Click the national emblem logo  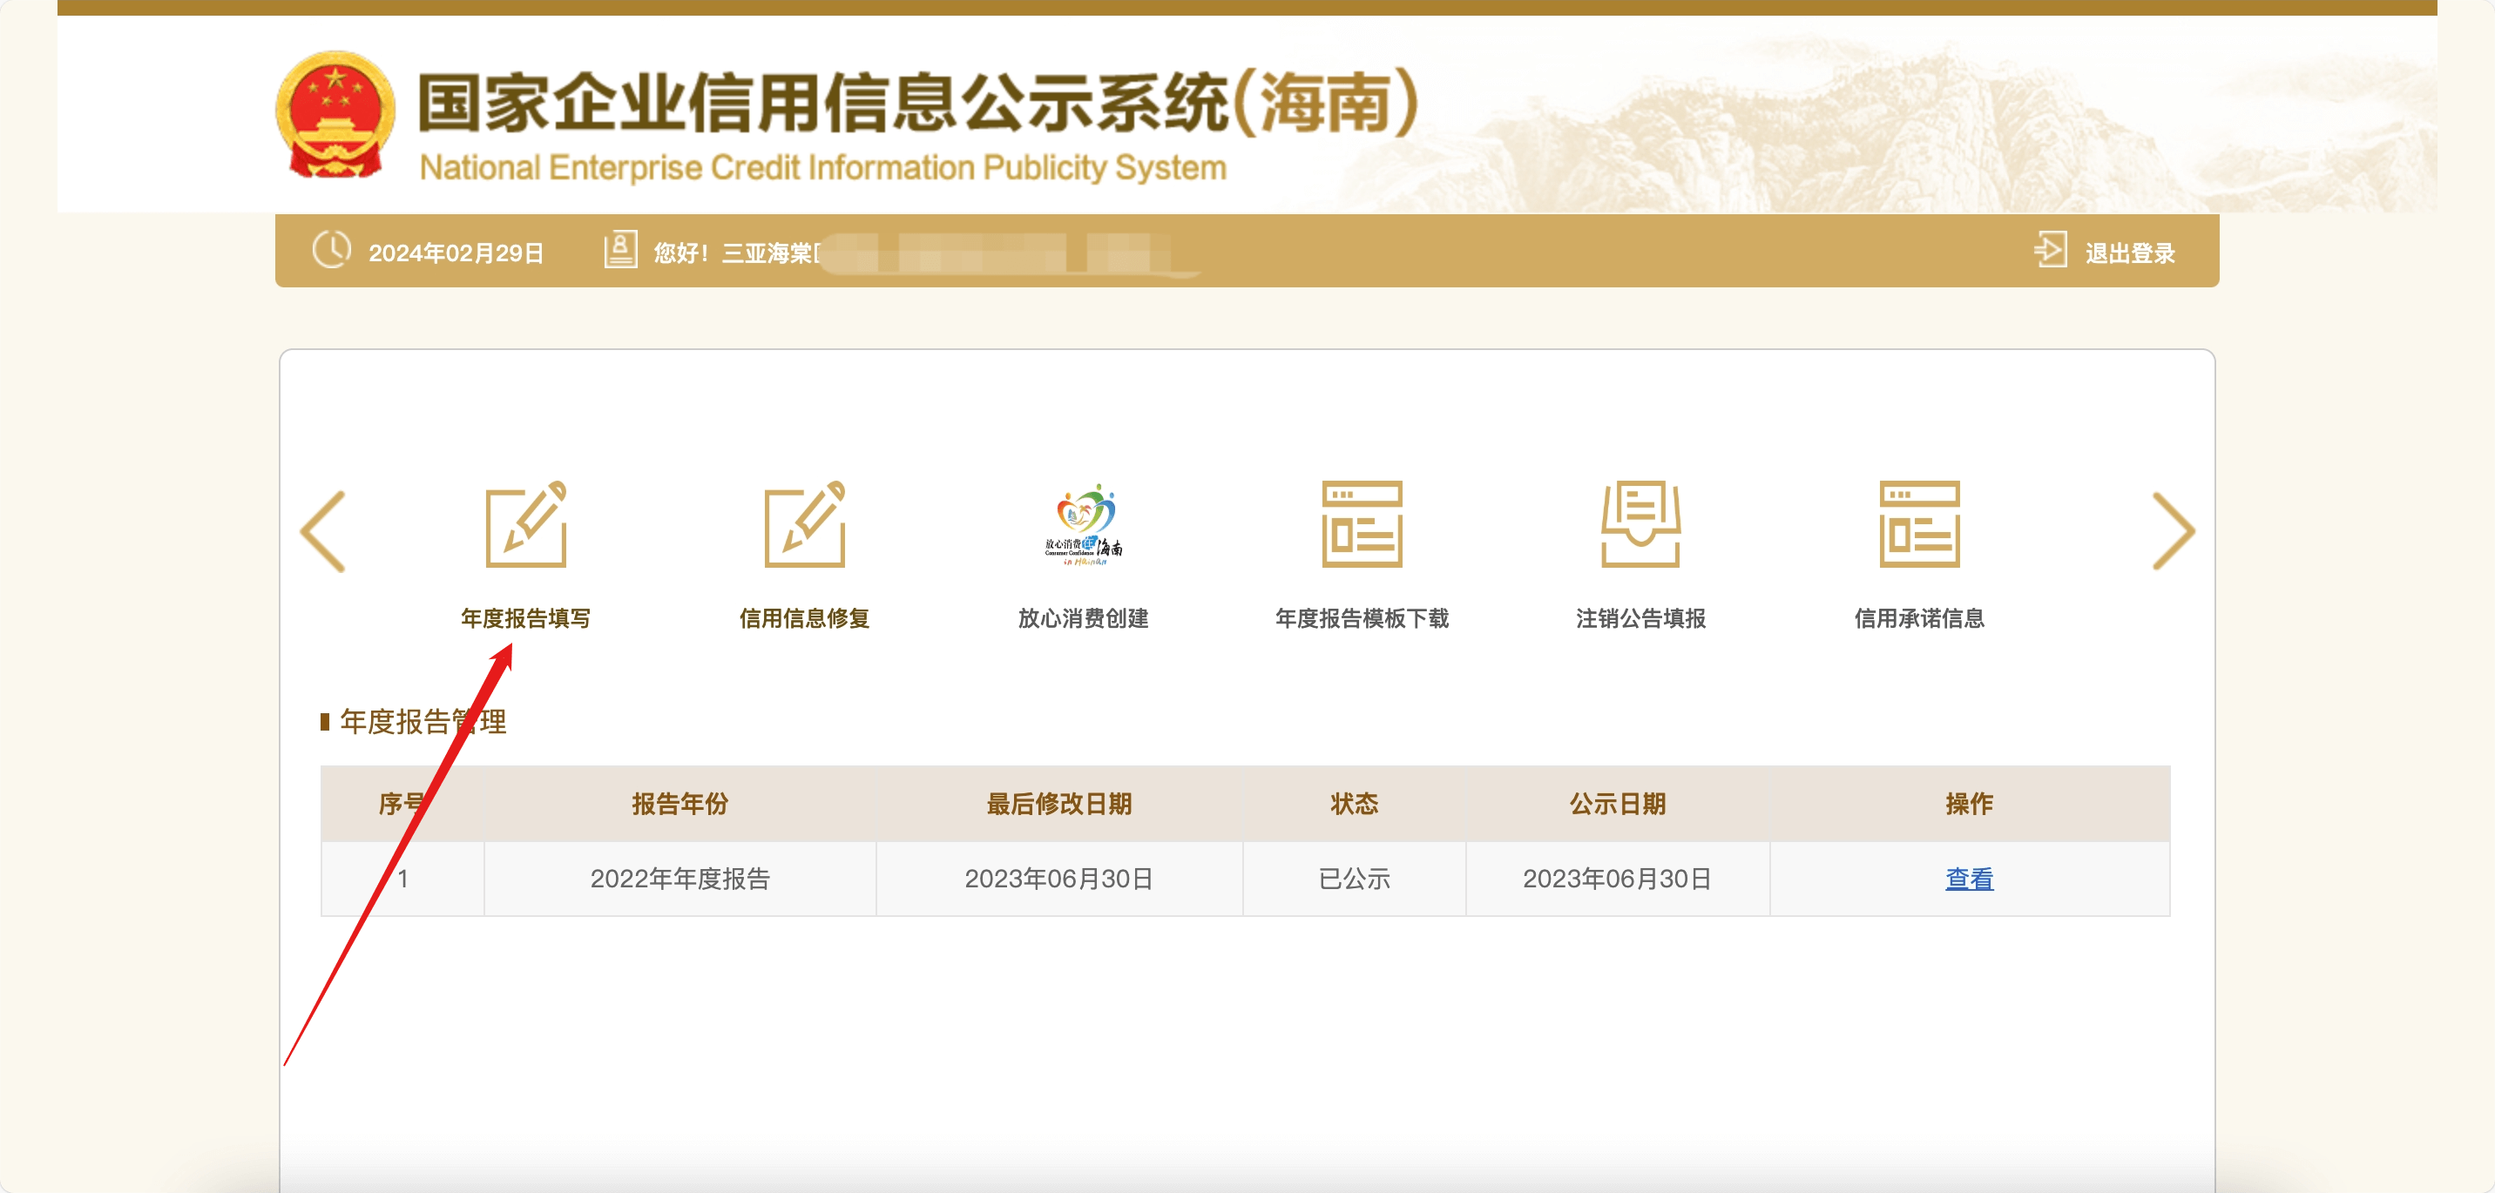[335, 114]
